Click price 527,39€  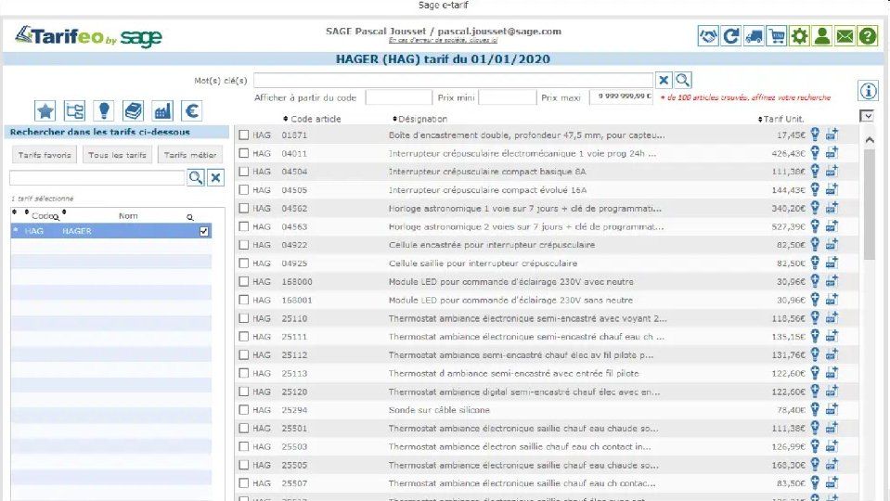click(x=788, y=226)
